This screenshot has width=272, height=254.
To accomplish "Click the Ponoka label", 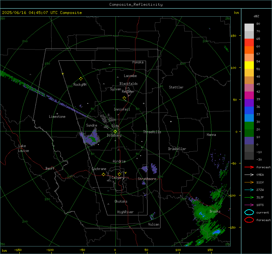I will click(x=138, y=62).
